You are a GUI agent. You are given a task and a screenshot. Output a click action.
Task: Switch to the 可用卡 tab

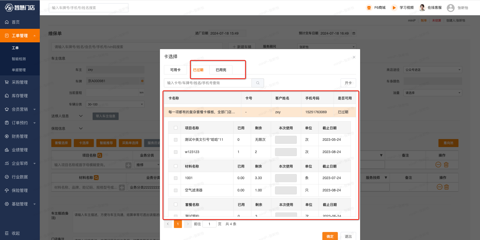click(x=175, y=70)
